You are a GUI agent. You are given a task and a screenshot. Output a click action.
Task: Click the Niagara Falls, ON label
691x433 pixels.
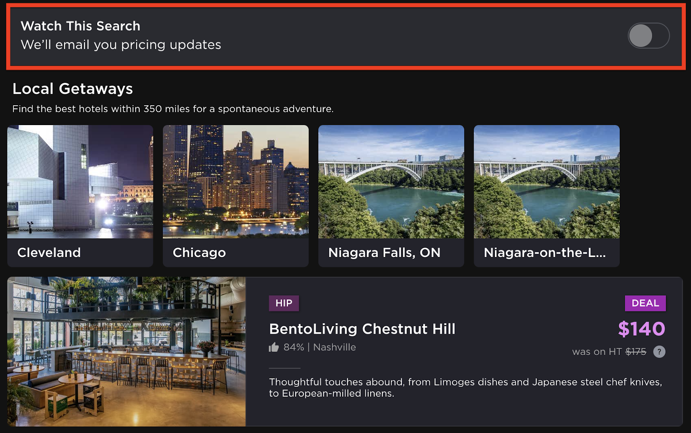point(384,253)
